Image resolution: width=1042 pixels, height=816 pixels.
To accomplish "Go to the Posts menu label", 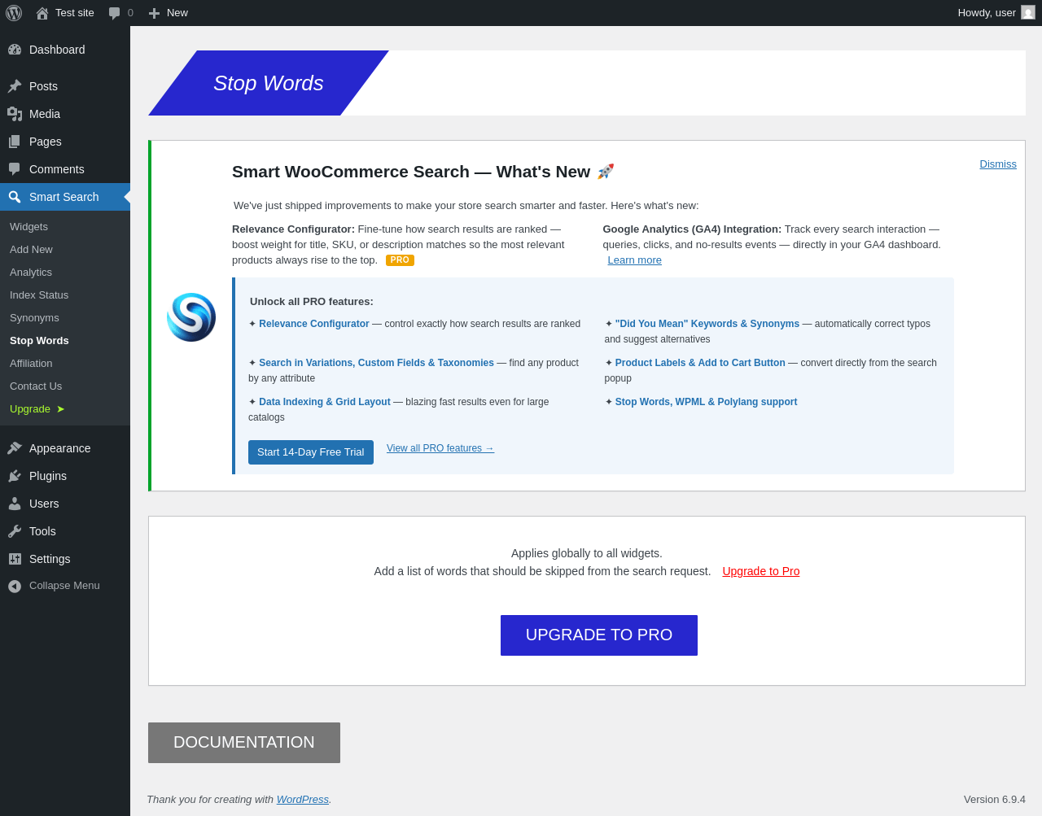I will (43, 86).
